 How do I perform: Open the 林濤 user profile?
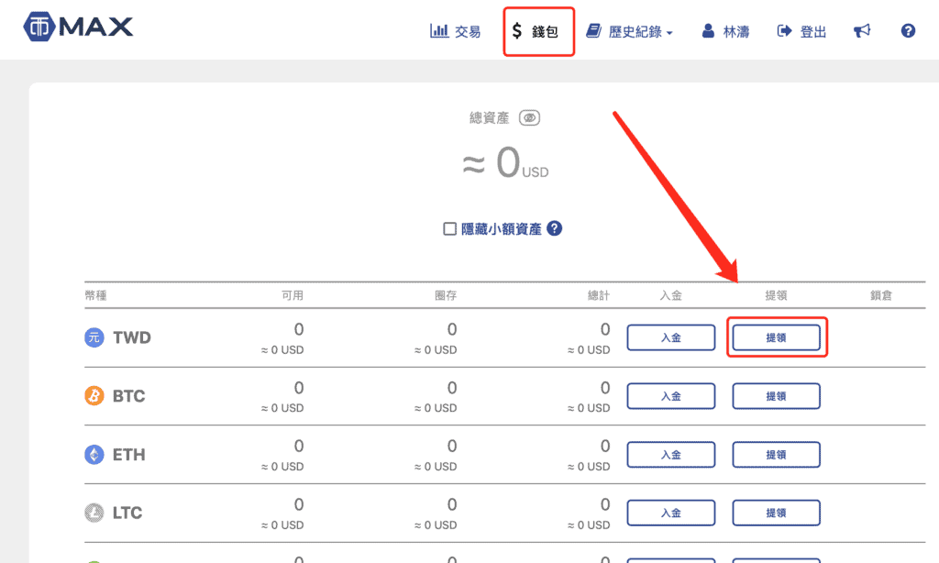point(725,31)
